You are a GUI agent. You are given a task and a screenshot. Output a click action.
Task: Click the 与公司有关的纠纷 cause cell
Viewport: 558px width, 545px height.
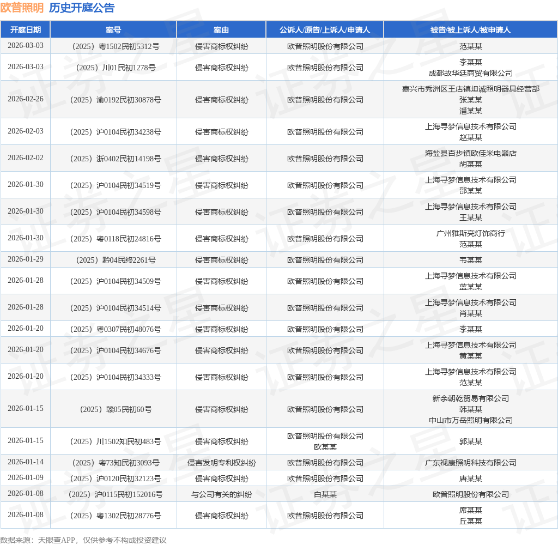point(221,494)
